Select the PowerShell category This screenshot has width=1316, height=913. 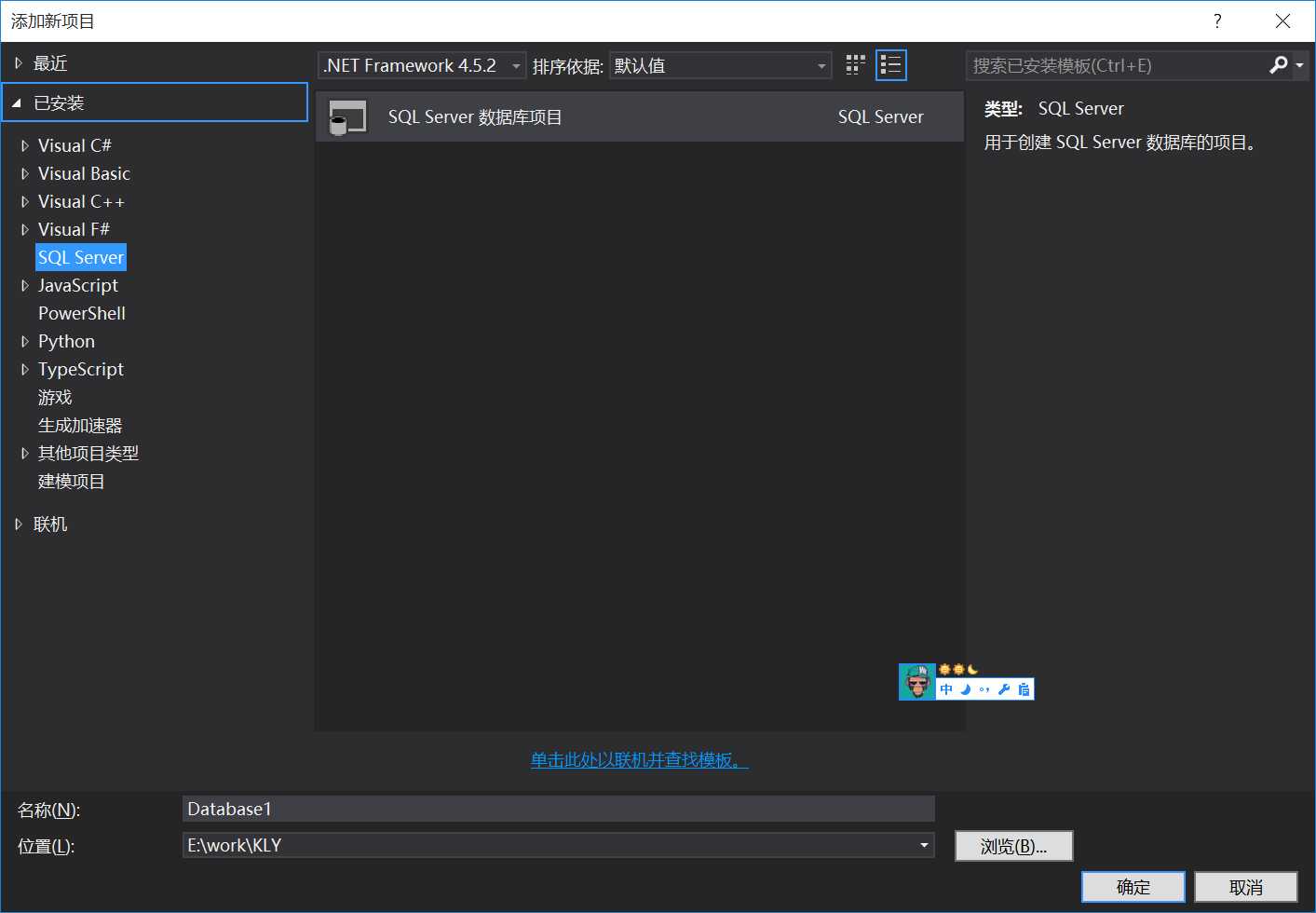(82, 313)
